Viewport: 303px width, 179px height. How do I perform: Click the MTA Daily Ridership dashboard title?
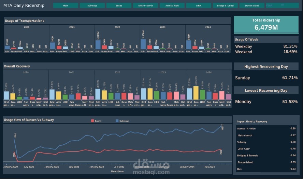(24, 5)
